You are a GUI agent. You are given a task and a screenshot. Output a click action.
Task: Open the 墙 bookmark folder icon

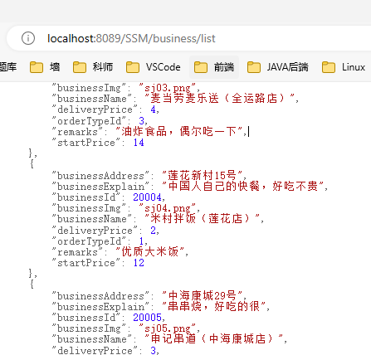[37, 67]
